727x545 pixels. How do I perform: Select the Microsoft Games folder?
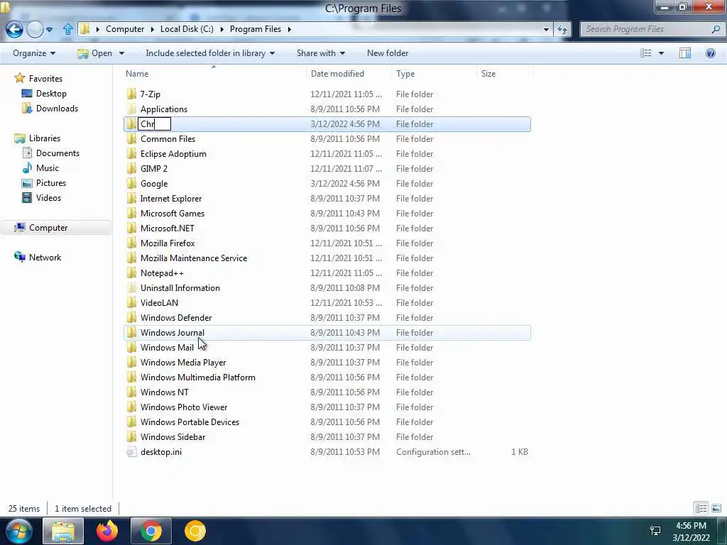point(327,214)
